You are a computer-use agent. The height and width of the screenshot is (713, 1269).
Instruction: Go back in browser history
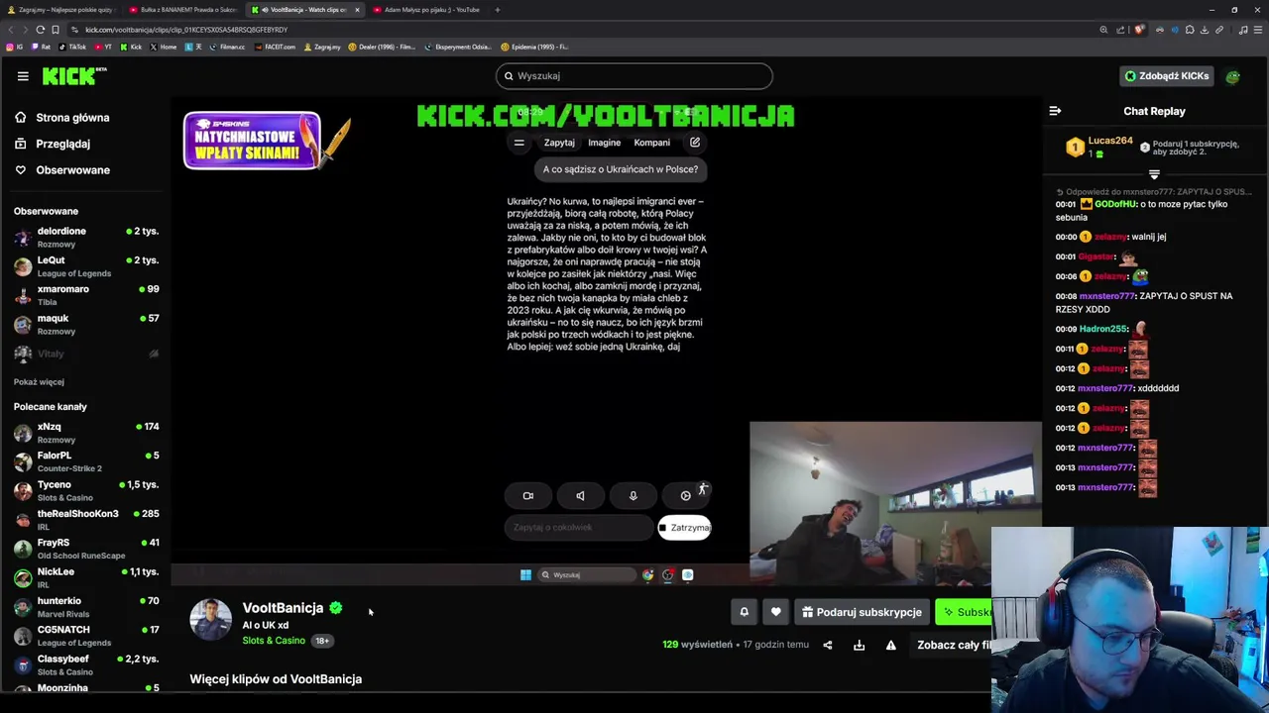tap(11, 30)
